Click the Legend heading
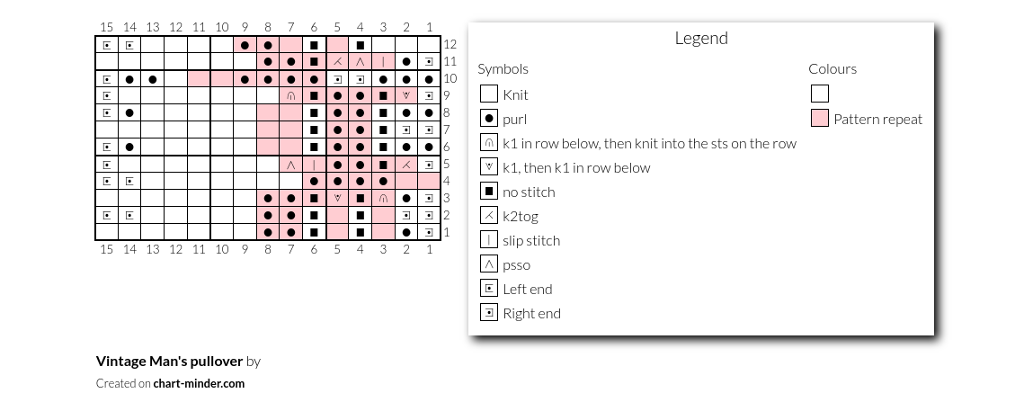 coord(701,38)
